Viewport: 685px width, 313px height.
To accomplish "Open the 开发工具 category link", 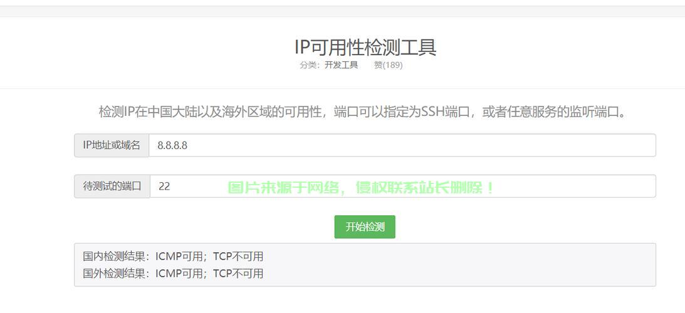I will coord(341,65).
